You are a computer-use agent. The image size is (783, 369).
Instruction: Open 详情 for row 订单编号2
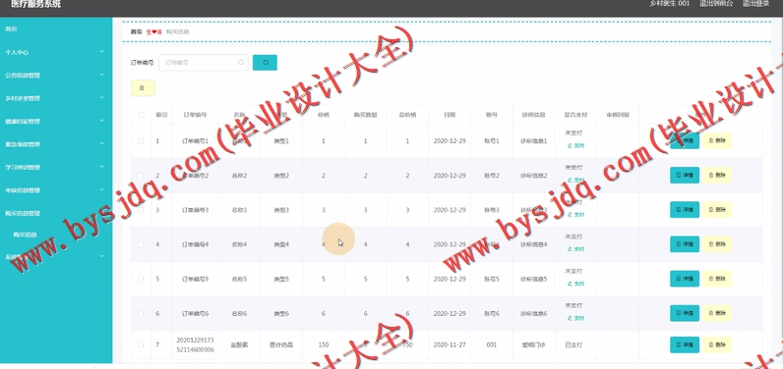click(684, 176)
